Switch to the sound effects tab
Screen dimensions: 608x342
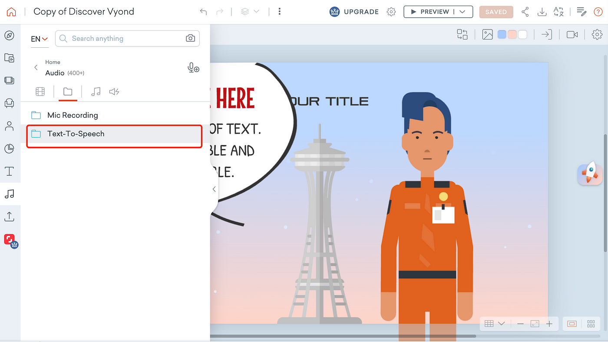coord(114,92)
